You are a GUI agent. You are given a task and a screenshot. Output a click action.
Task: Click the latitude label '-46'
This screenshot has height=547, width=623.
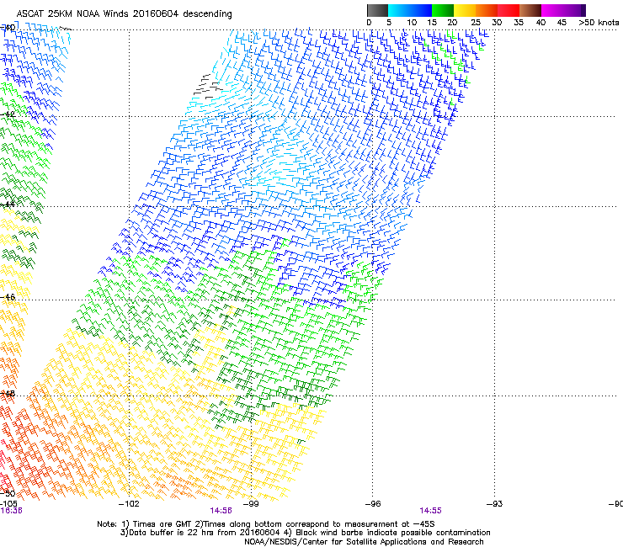tap(8, 297)
